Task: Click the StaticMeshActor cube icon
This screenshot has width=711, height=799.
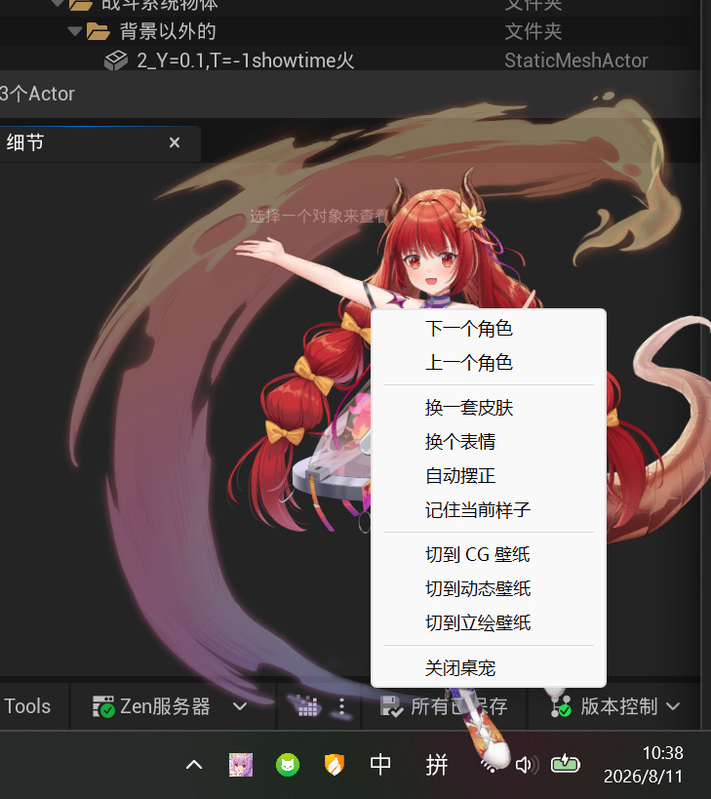Action: click(116, 60)
